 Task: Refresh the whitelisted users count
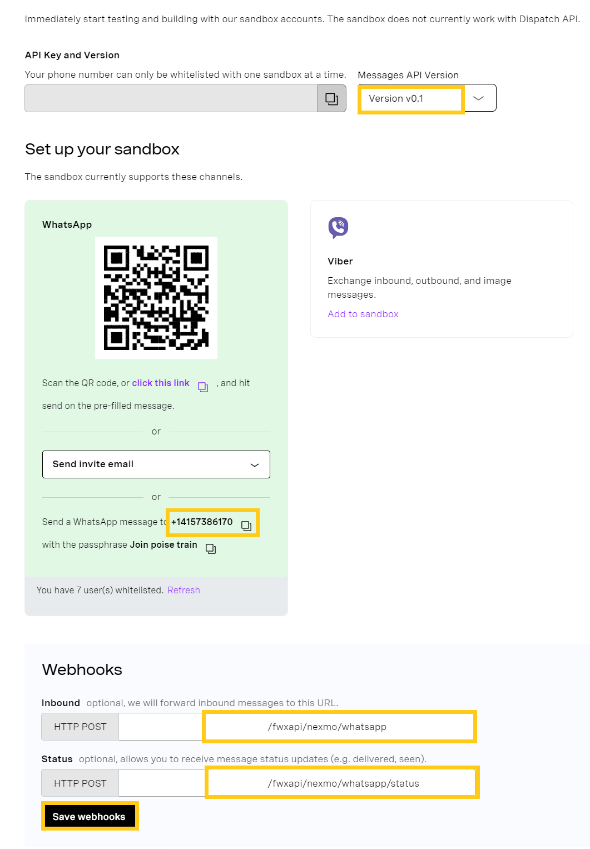[x=184, y=590]
